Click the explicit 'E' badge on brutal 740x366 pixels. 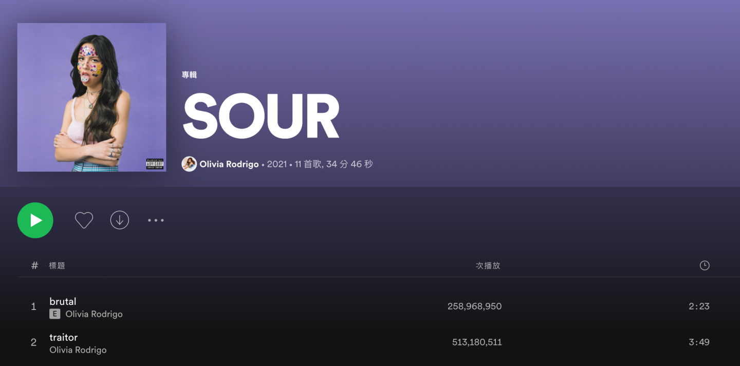point(54,314)
